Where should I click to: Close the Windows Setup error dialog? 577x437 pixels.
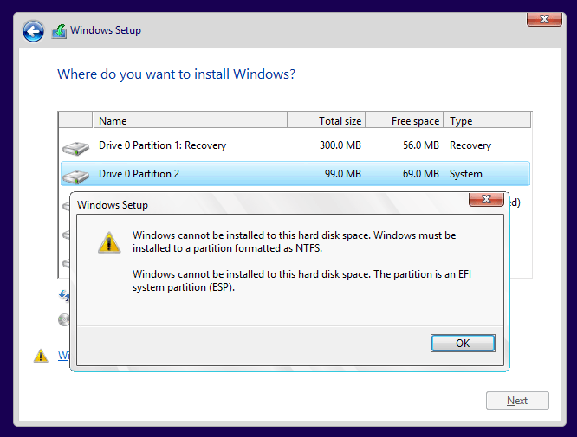[x=486, y=200]
